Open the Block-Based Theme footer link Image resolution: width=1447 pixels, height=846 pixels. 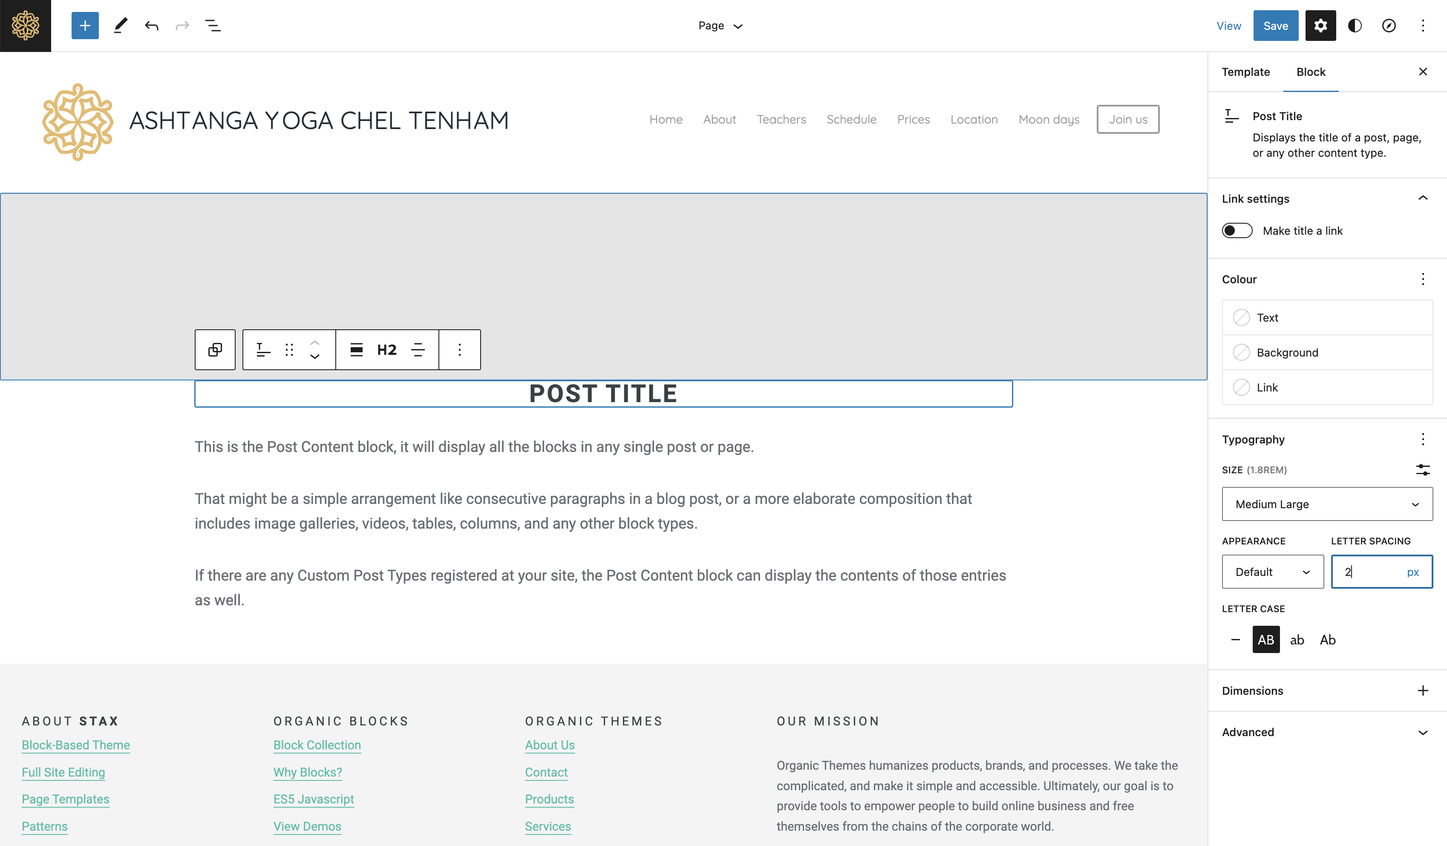click(76, 745)
